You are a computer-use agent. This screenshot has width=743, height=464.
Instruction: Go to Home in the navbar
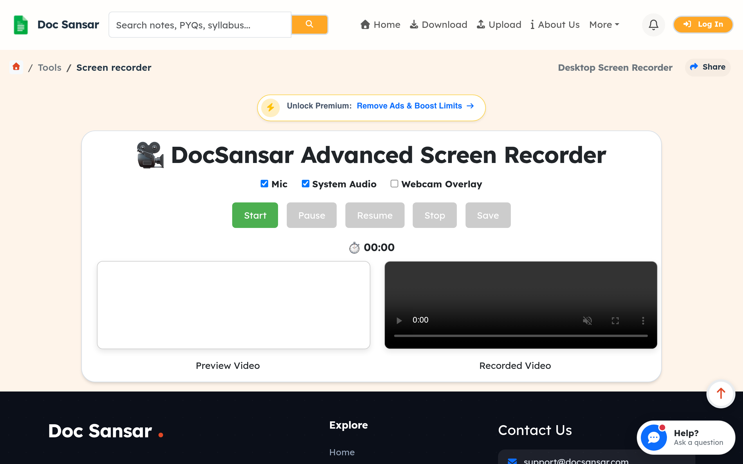[x=380, y=25]
